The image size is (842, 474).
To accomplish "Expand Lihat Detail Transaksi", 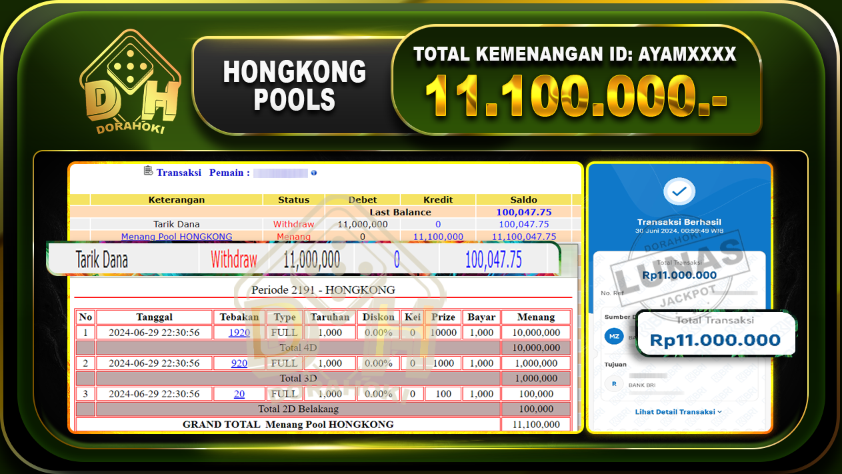I will (x=675, y=411).
